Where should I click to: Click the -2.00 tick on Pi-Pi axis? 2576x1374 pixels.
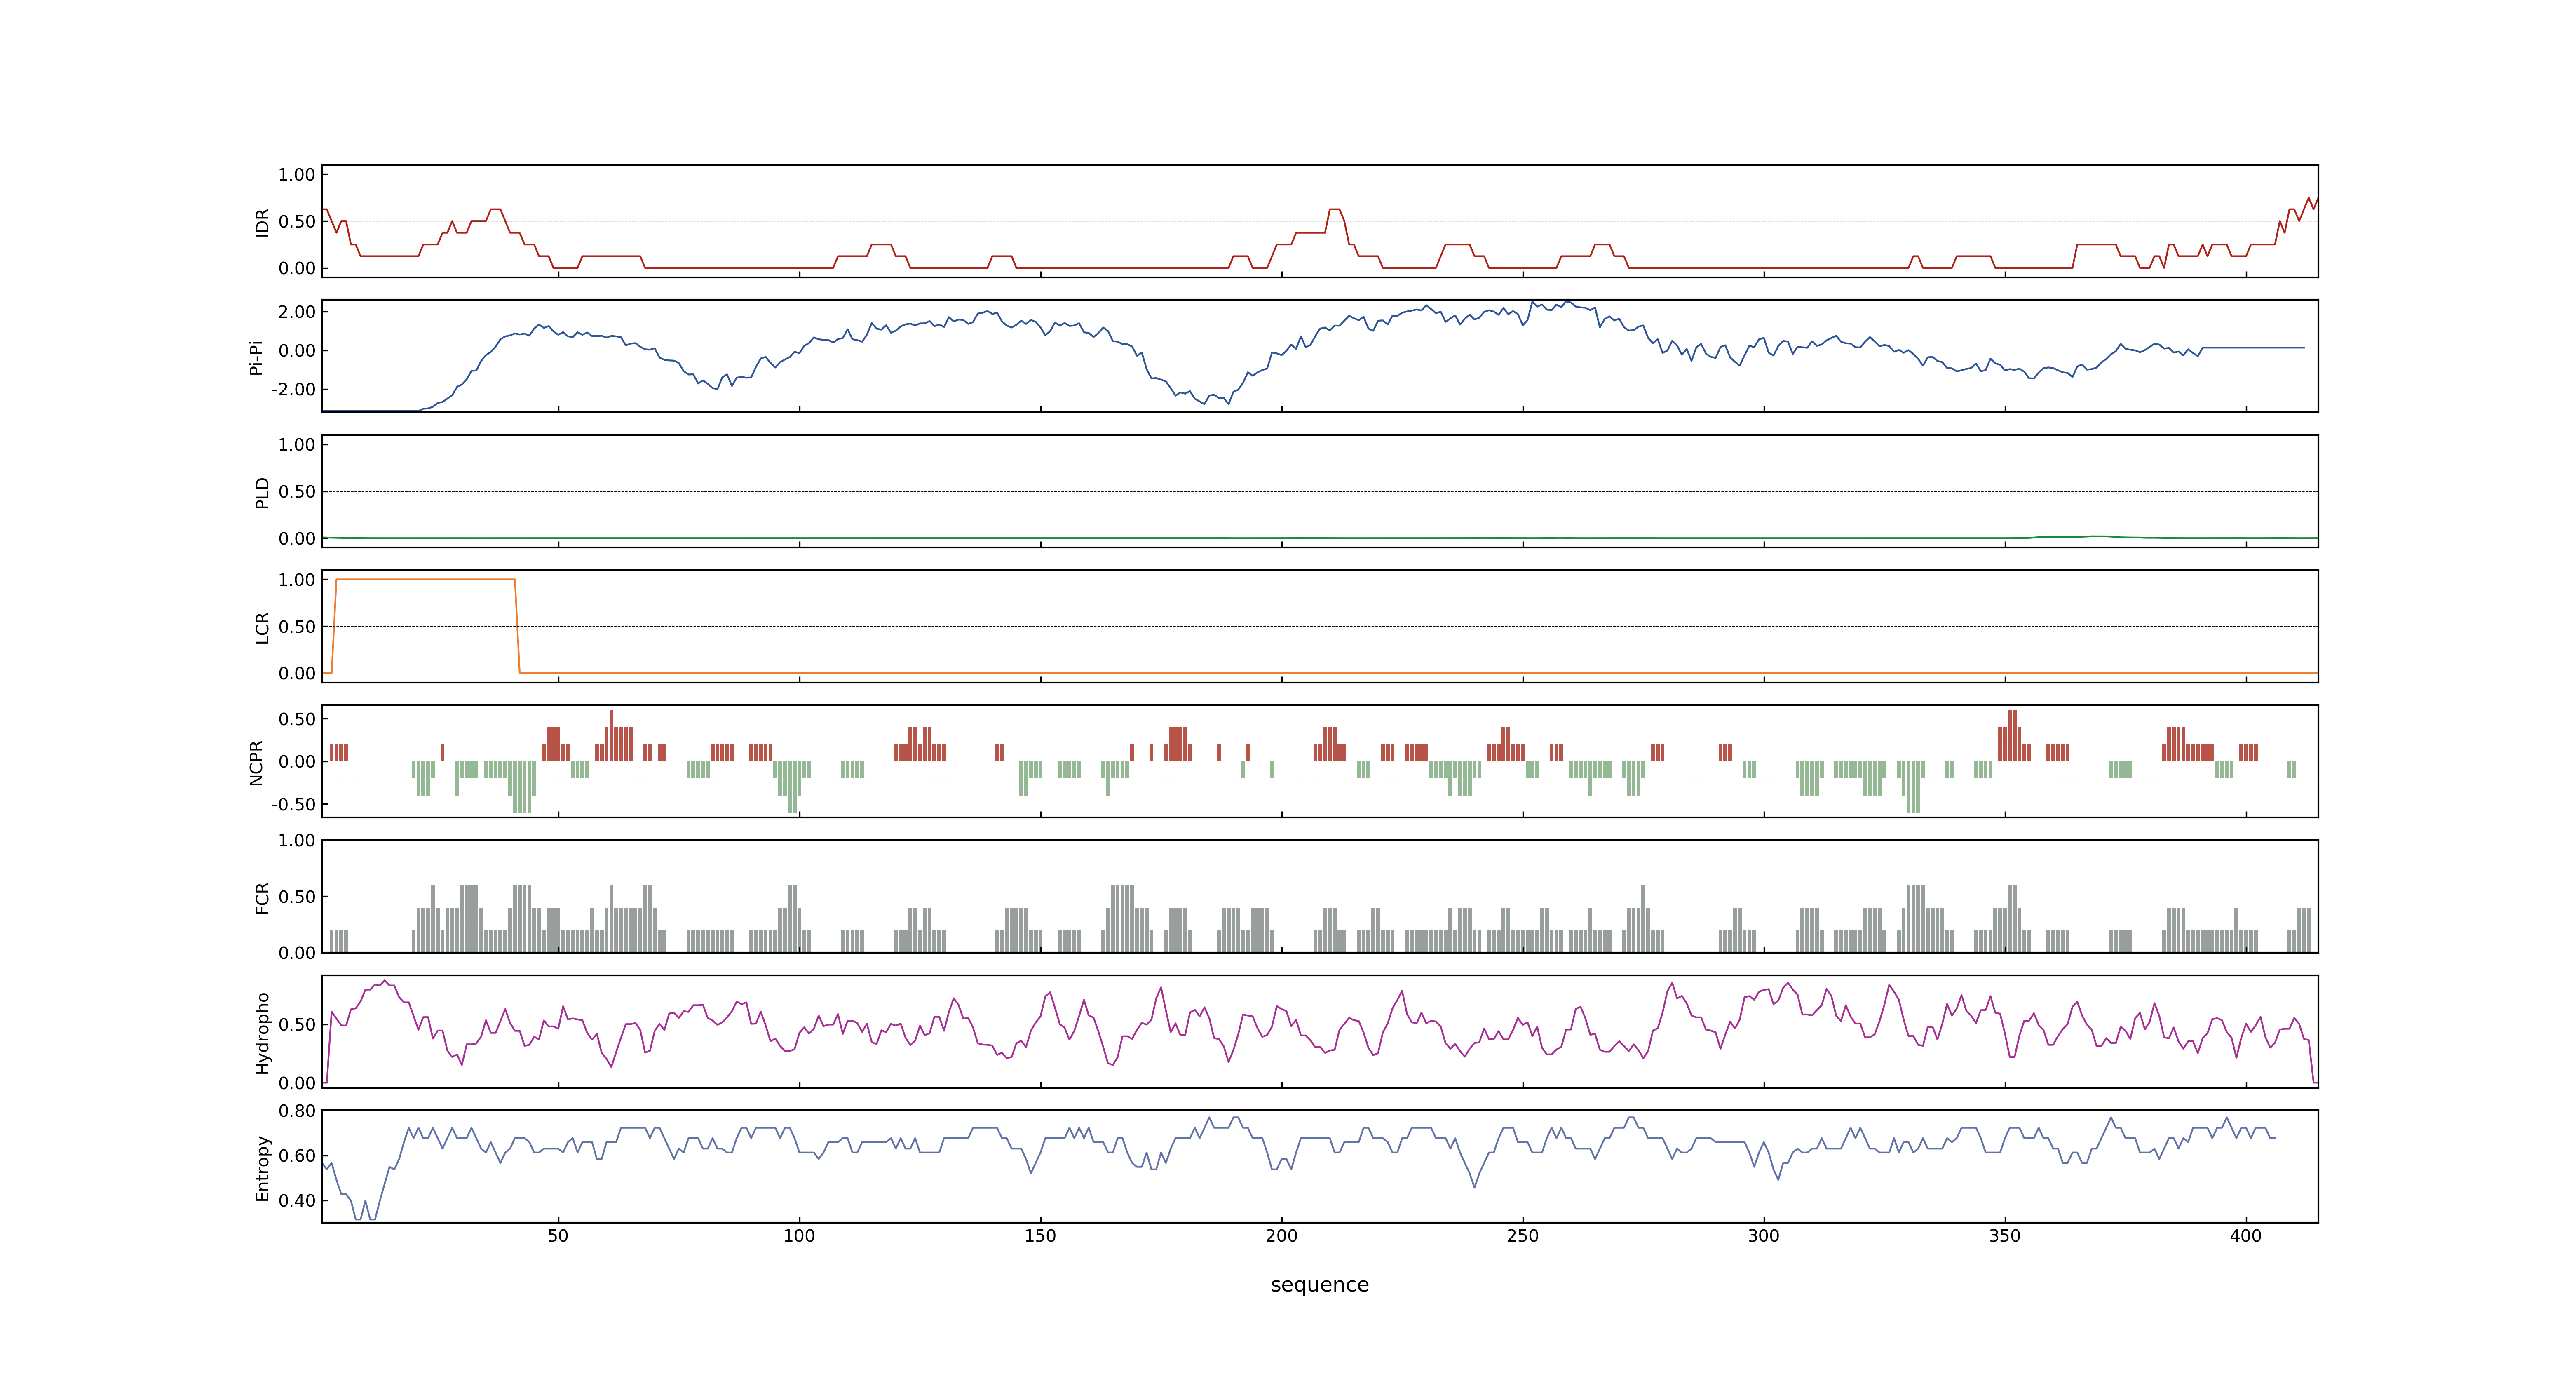(293, 390)
